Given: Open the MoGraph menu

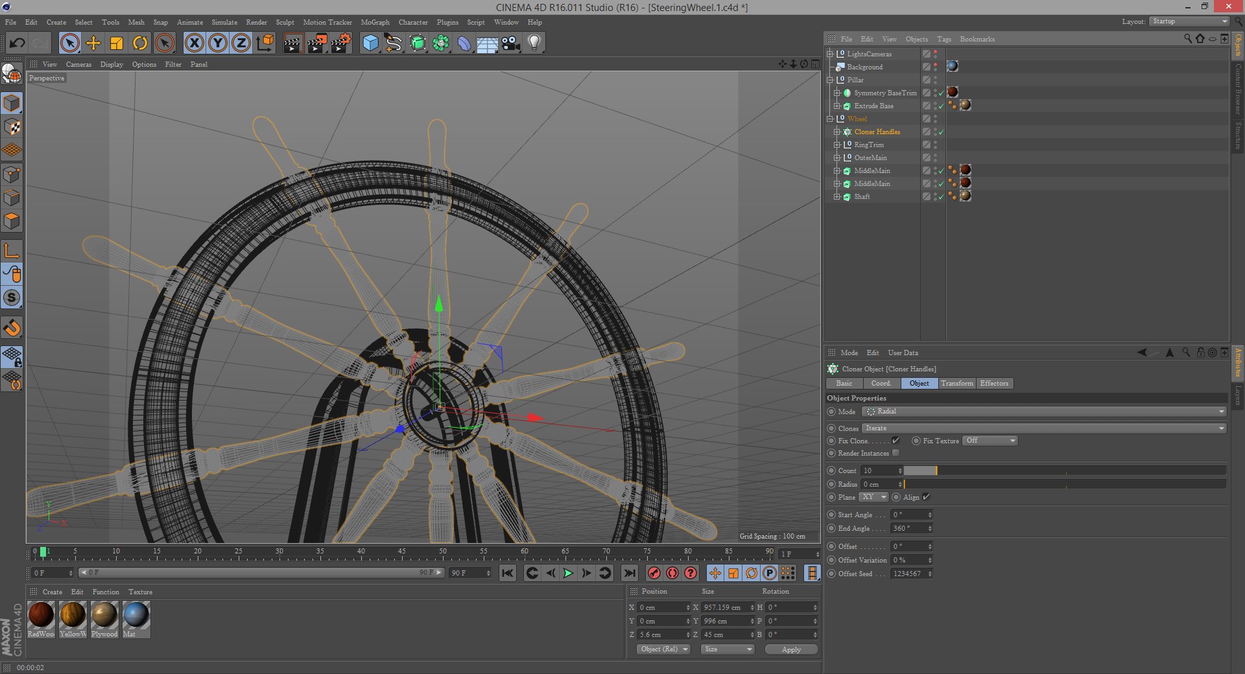Looking at the screenshot, I should [x=375, y=22].
